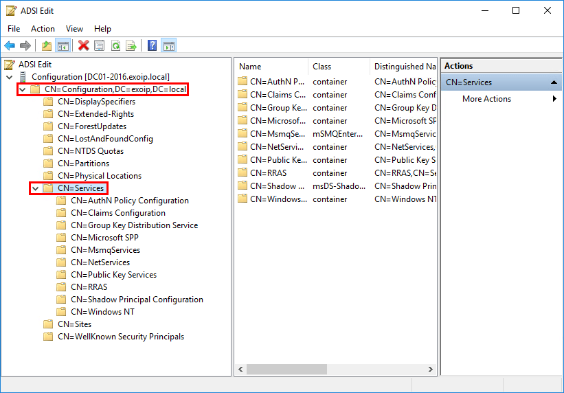Select CN=ForestUpdates in the tree
This screenshot has height=393, width=564.
(92, 126)
